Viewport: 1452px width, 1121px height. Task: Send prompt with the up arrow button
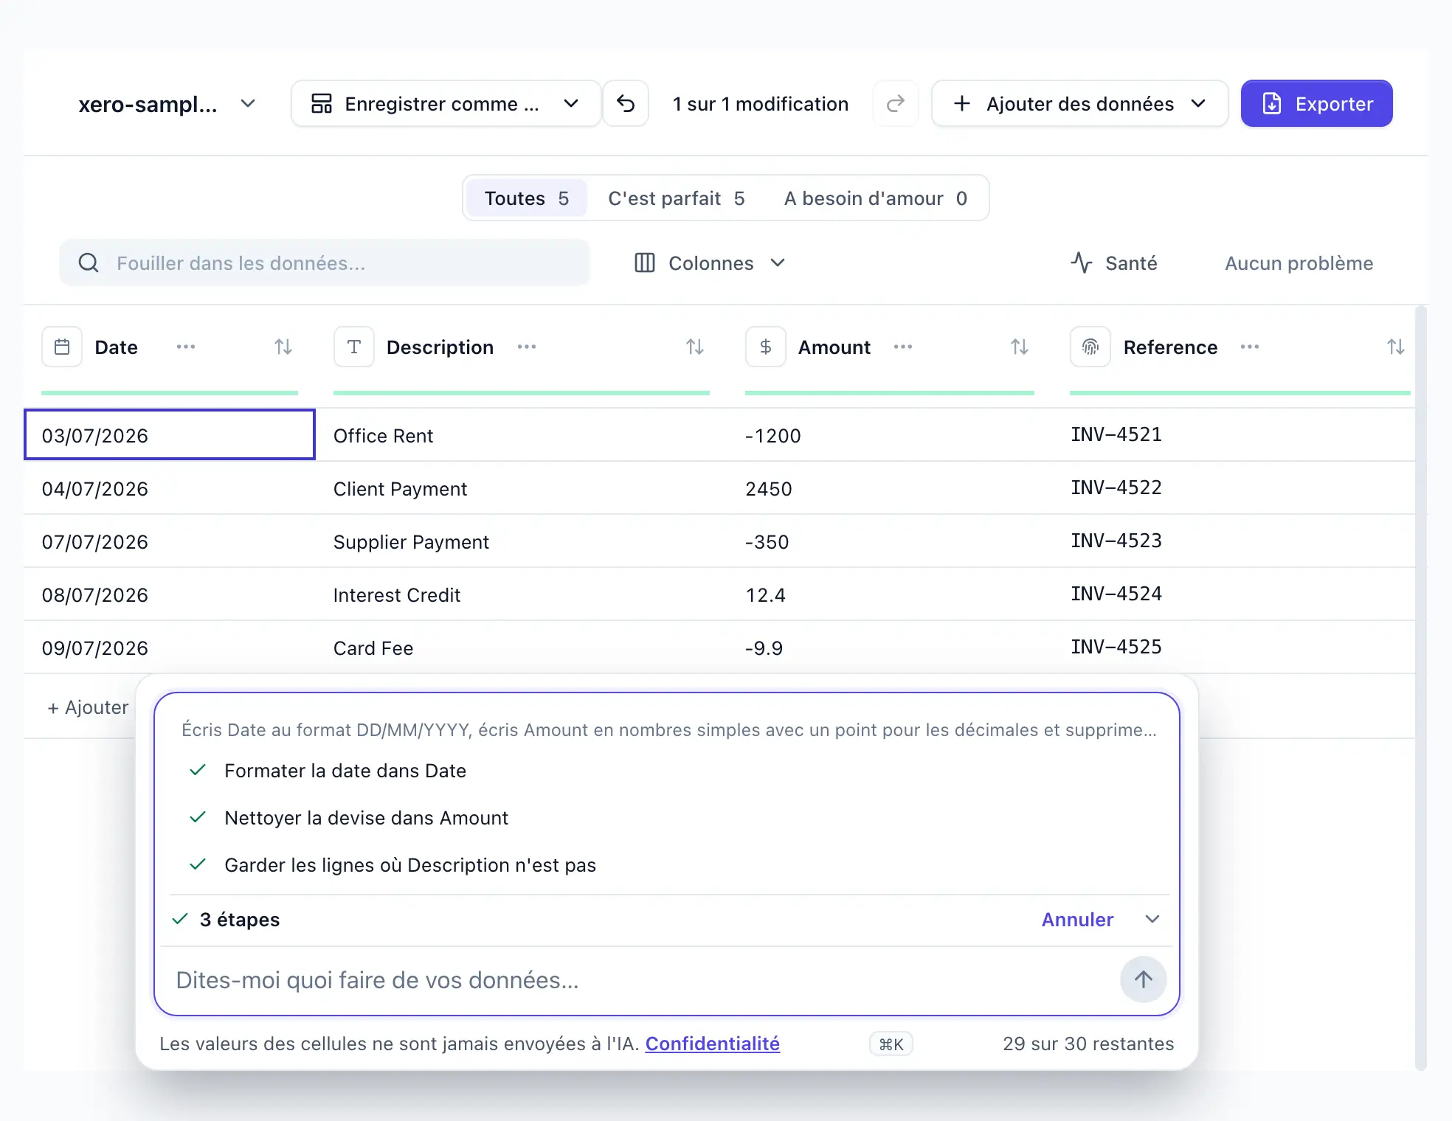coord(1144,979)
